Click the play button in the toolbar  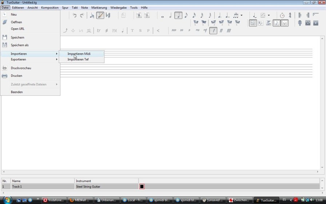click(315, 23)
